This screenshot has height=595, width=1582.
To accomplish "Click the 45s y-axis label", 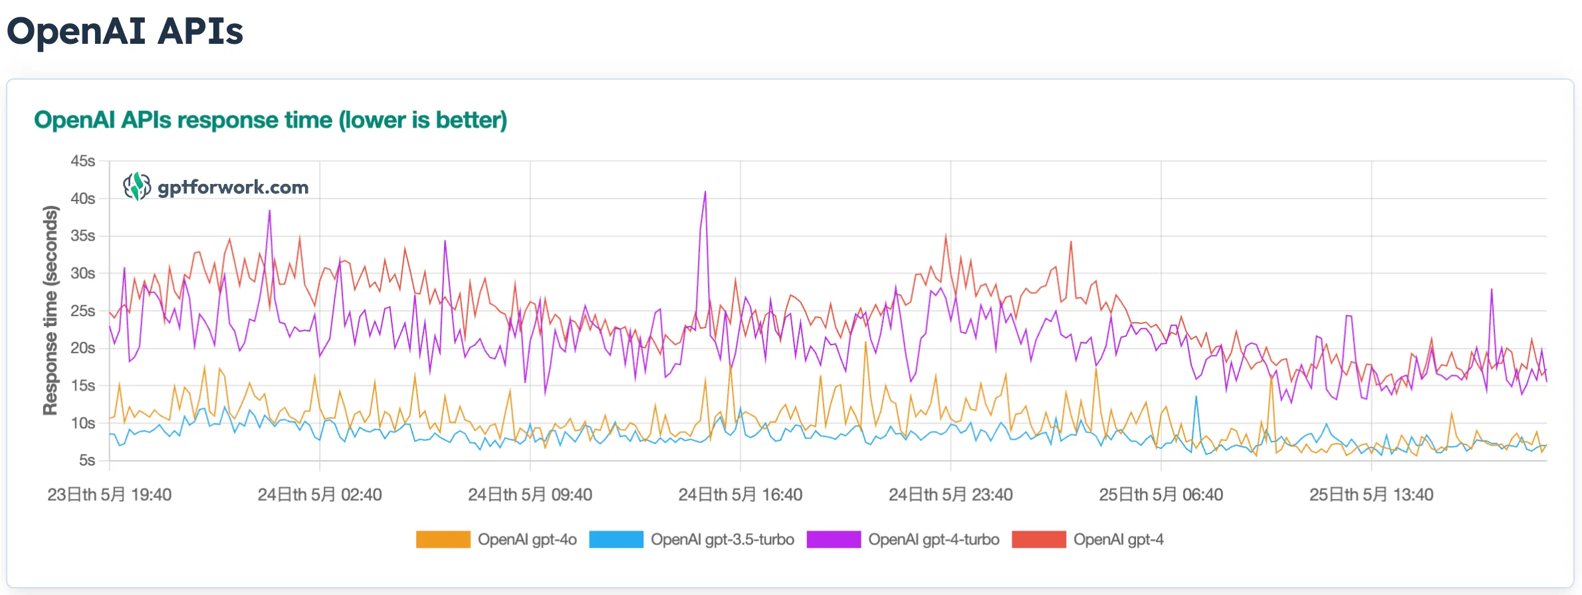I will [x=83, y=161].
